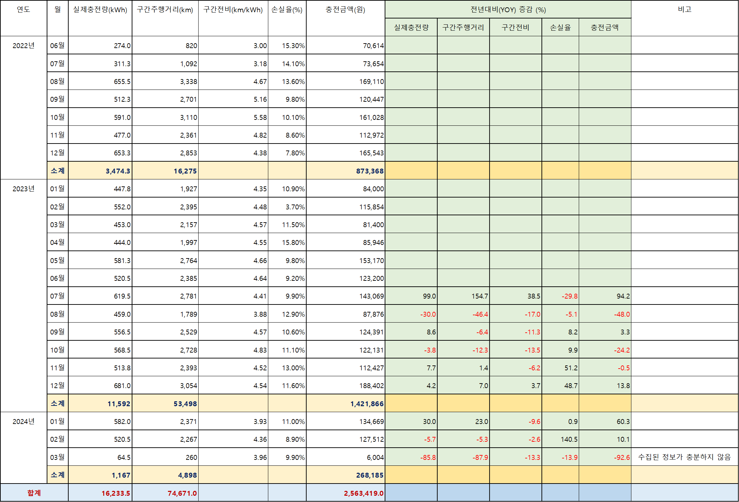Select the 전년대비(YOY) 증감 (%) merged header
This screenshot has height=502, width=739.
pyautogui.click(x=508, y=9)
